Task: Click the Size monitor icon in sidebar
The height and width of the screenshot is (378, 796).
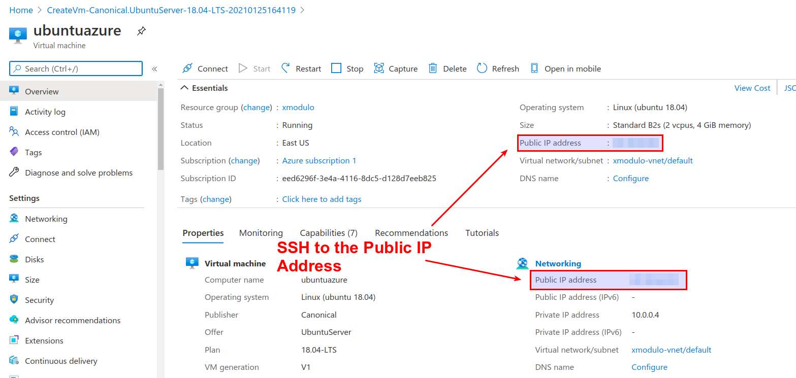Action: 14,280
